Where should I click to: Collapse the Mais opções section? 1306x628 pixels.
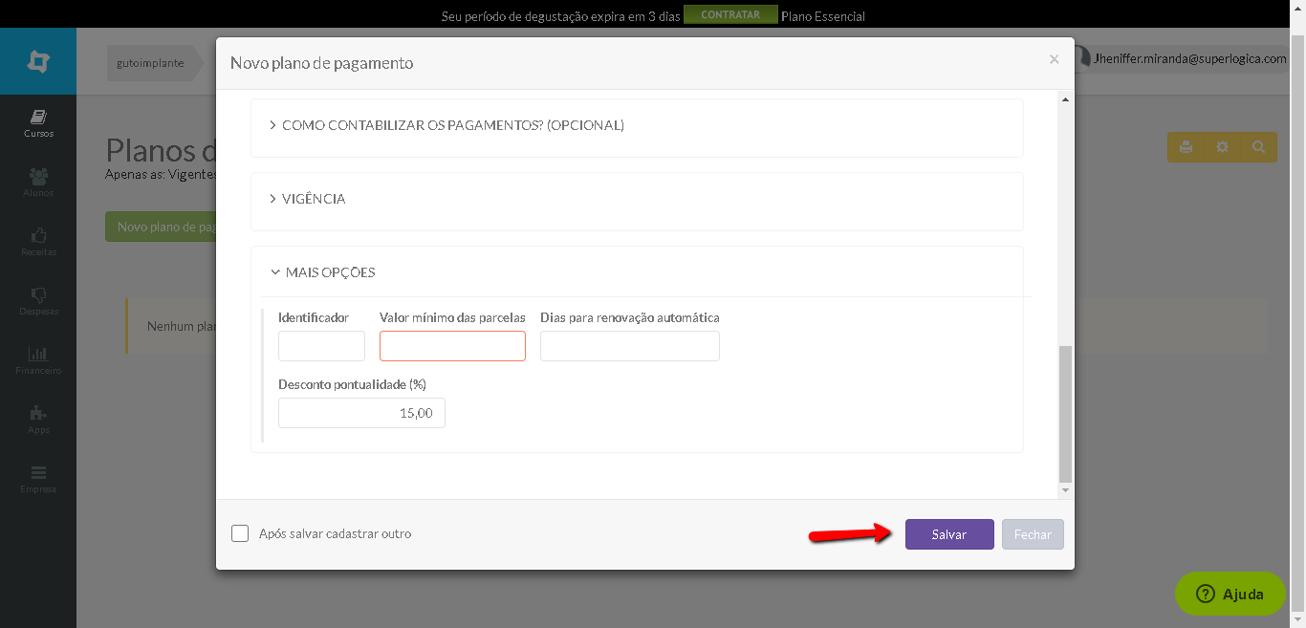pos(322,272)
